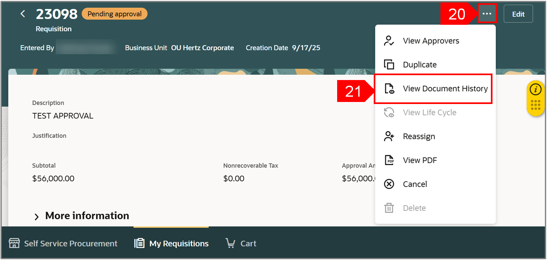Click the Duplicate copy icon
Screen dimensions: 547x260
(389, 65)
